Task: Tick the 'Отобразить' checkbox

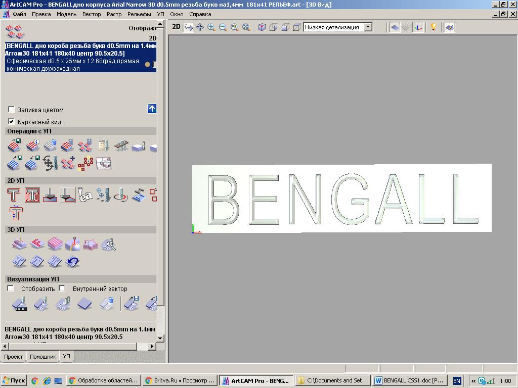Action: click(10, 288)
